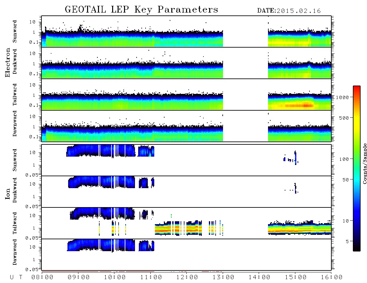Click the vertical Electron group label
Screen dimensions: 367x283
[7, 62]
